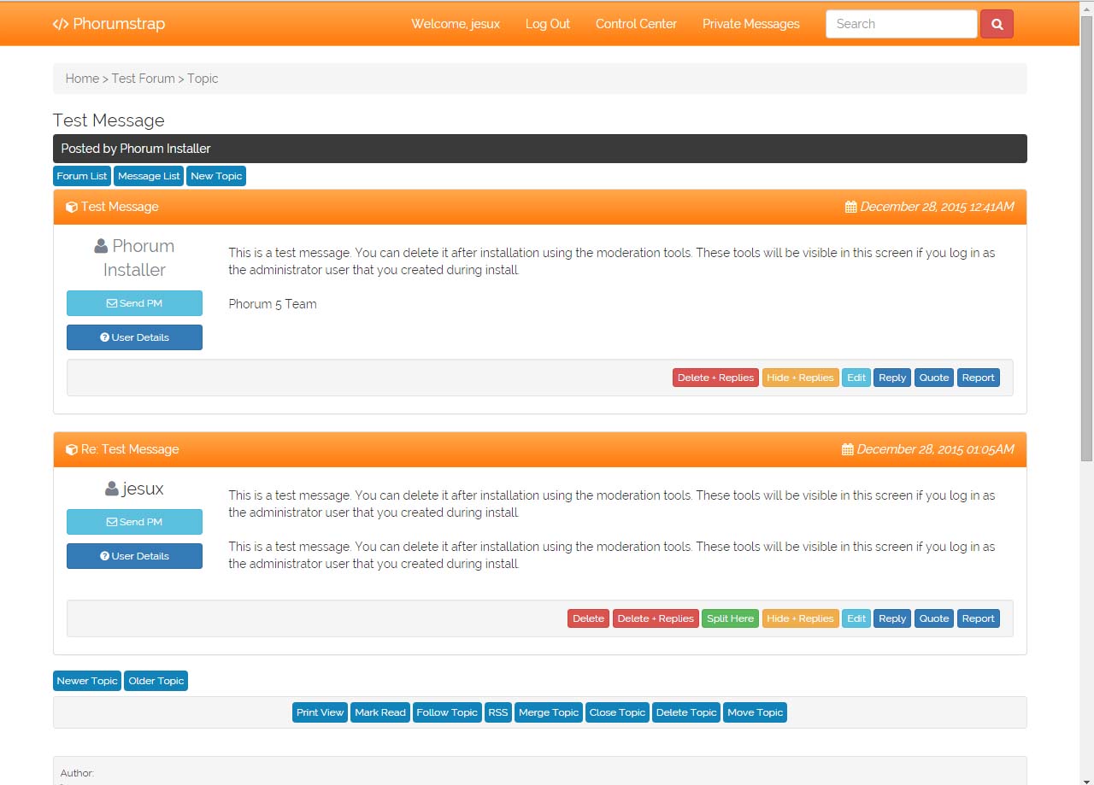Click Hide + Replies on first message
The height and width of the screenshot is (785, 1094).
pos(801,378)
